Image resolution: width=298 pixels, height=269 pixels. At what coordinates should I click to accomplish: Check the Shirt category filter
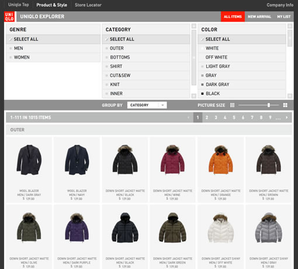[x=107, y=67]
